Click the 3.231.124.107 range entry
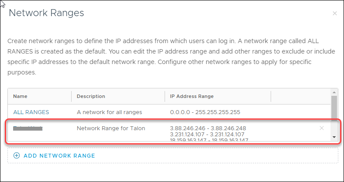This screenshot has height=182, width=344. [208, 134]
